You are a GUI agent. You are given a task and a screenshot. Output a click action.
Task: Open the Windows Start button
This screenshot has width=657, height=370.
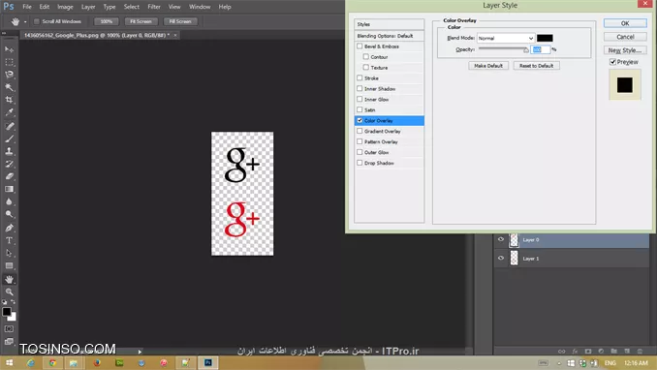[x=9, y=363]
